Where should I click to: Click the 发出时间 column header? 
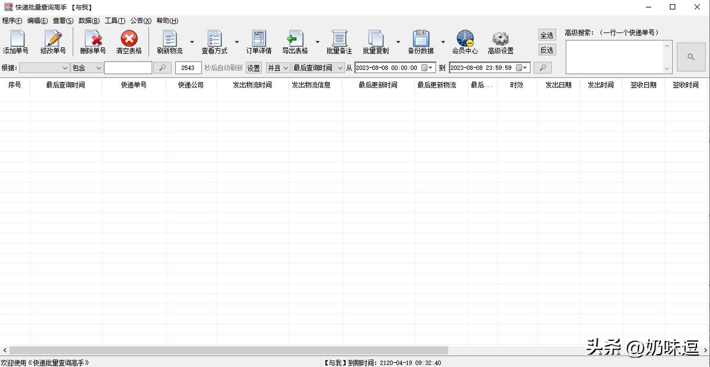click(x=601, y=85)
